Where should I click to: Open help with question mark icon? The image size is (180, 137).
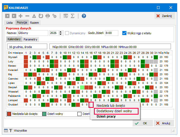coord(84,16)
